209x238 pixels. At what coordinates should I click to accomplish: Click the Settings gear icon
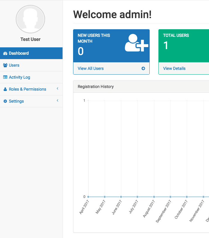pyautogui.click(x=5, y=101)
